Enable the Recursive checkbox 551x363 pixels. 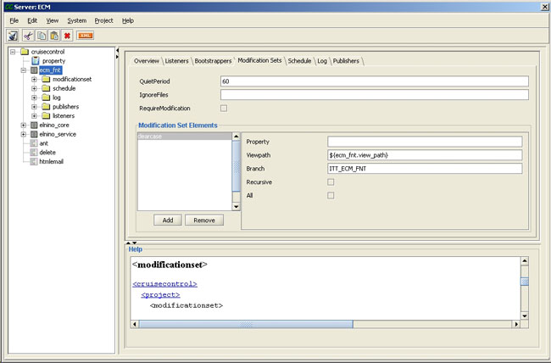tap(331, 181)
